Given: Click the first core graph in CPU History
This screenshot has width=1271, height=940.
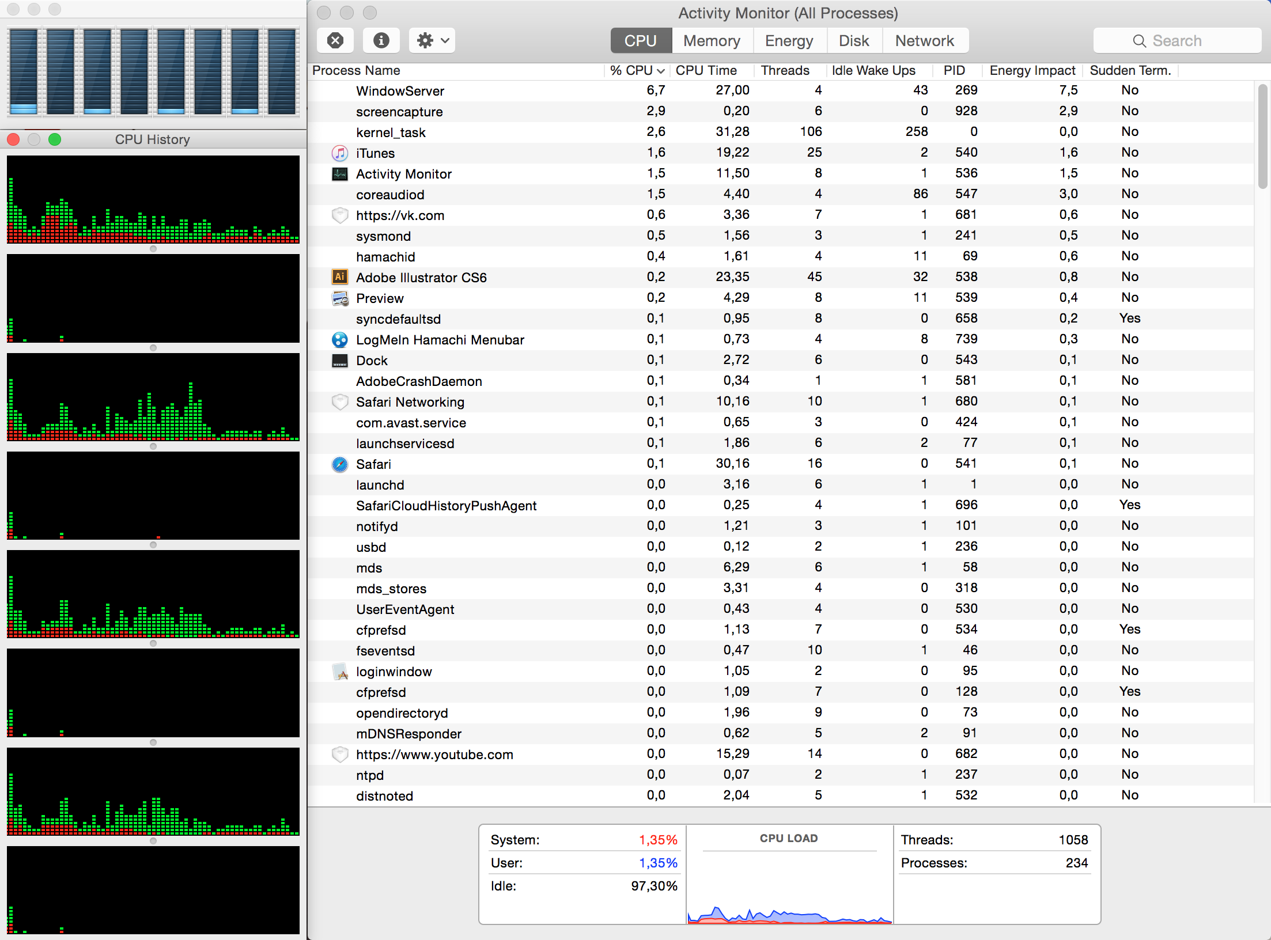Looking at the screenshot, I should [153, 199].
